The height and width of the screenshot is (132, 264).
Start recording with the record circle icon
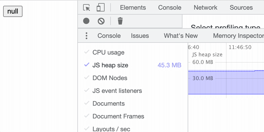pos(86,21)
